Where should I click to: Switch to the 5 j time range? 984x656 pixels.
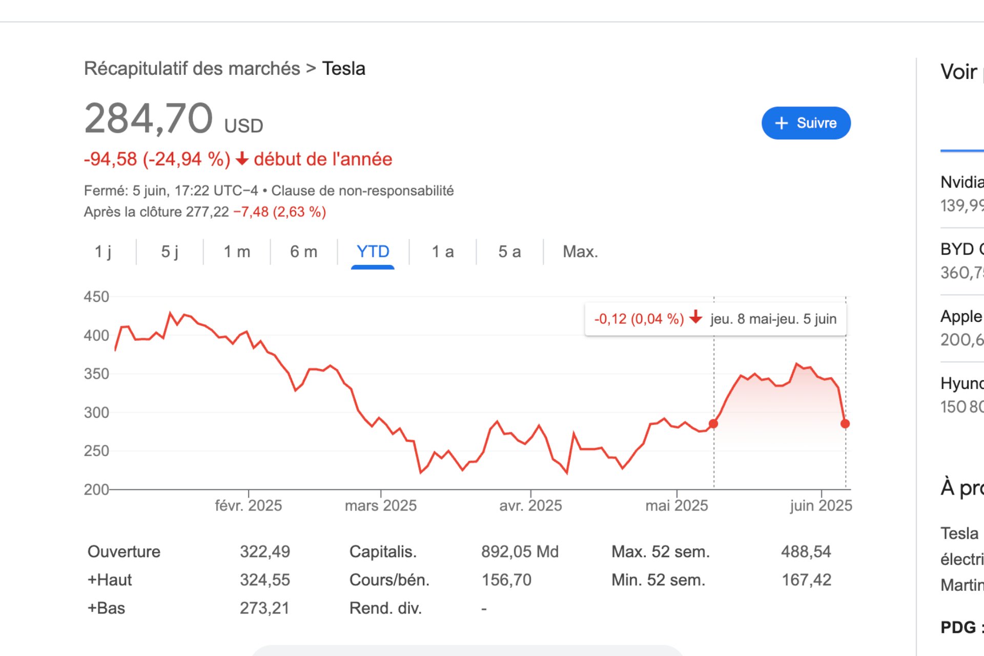[x=169, y=252]
